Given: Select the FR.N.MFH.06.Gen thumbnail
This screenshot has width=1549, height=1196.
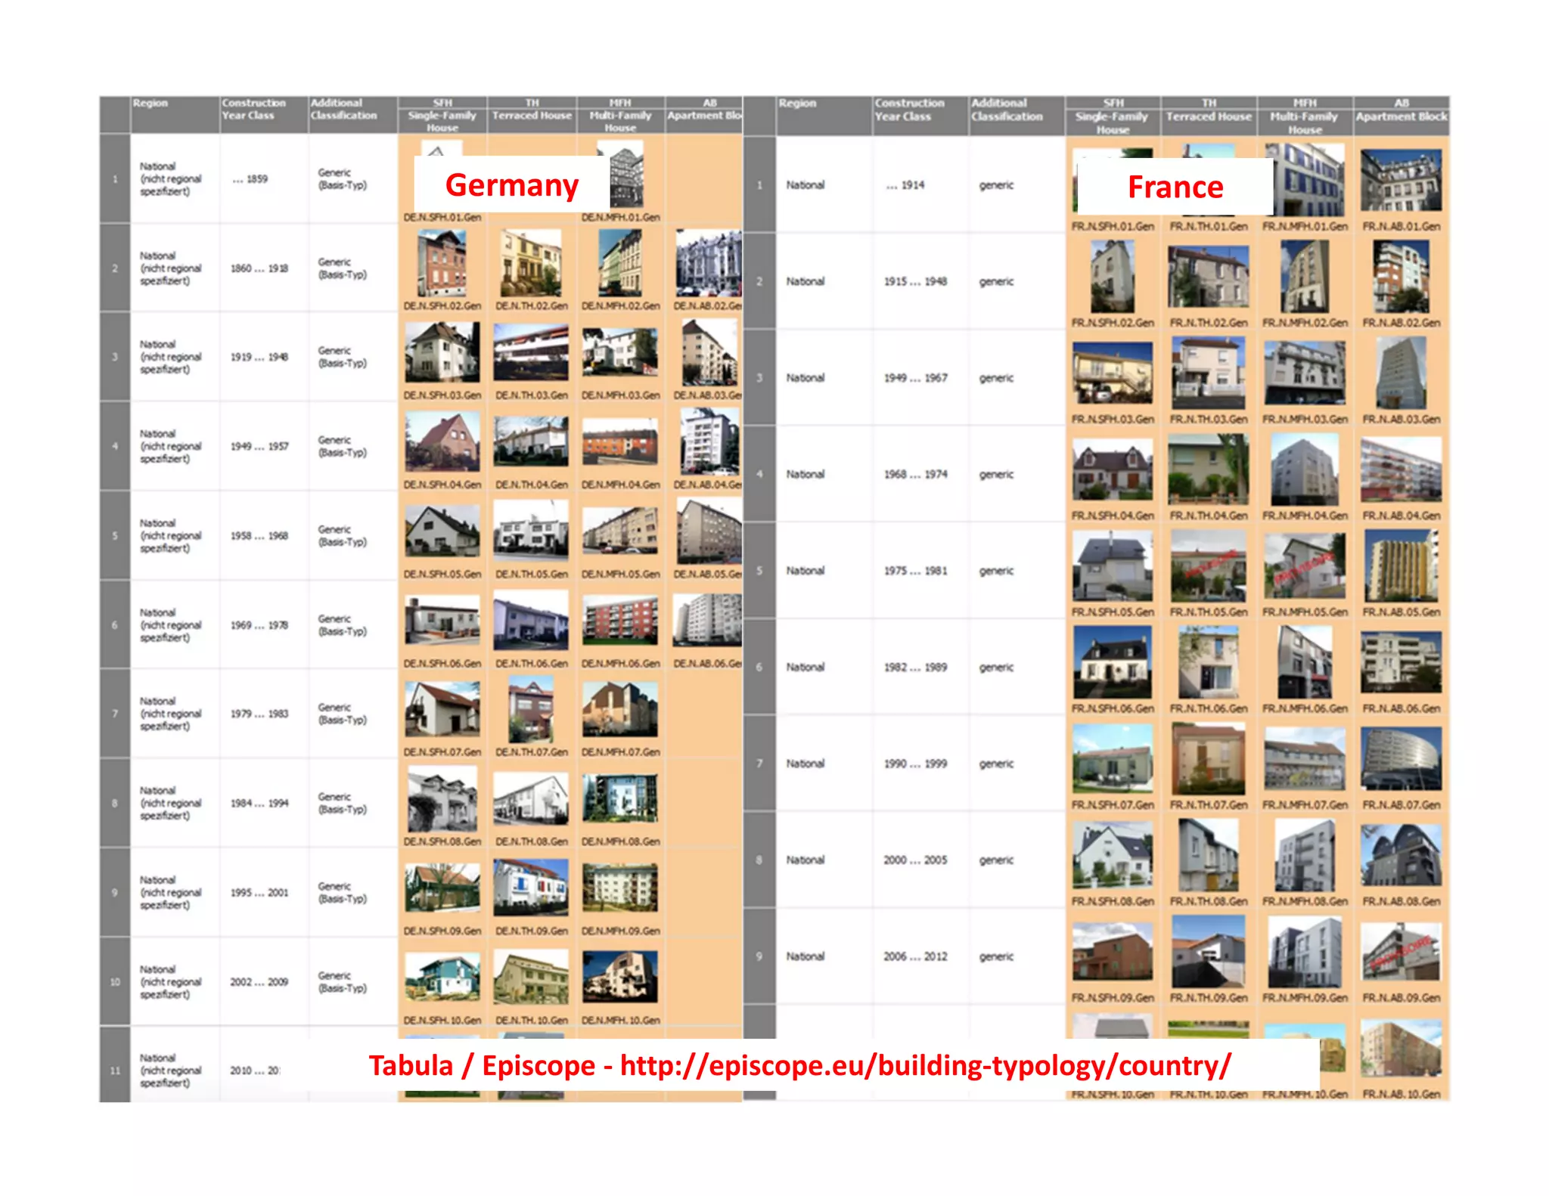Looking at the screenshot, I should point(1305,662).
